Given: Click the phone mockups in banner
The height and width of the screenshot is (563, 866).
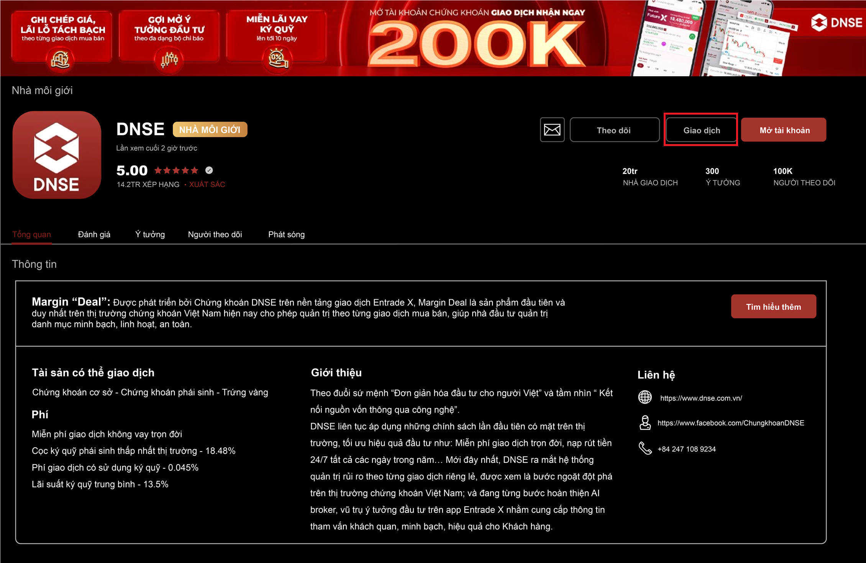Looking at the screenshot, I should (x=713, y=38).
